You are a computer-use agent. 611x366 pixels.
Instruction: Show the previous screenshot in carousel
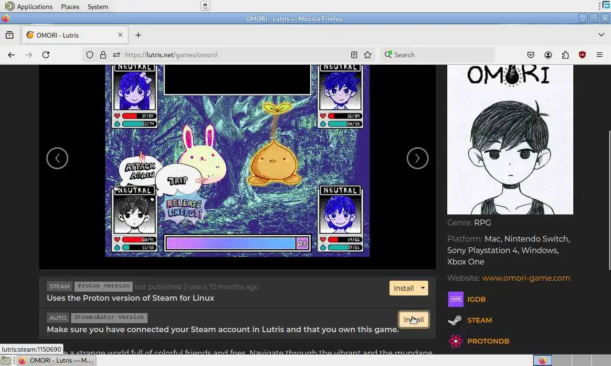click(x=57, y=158)
